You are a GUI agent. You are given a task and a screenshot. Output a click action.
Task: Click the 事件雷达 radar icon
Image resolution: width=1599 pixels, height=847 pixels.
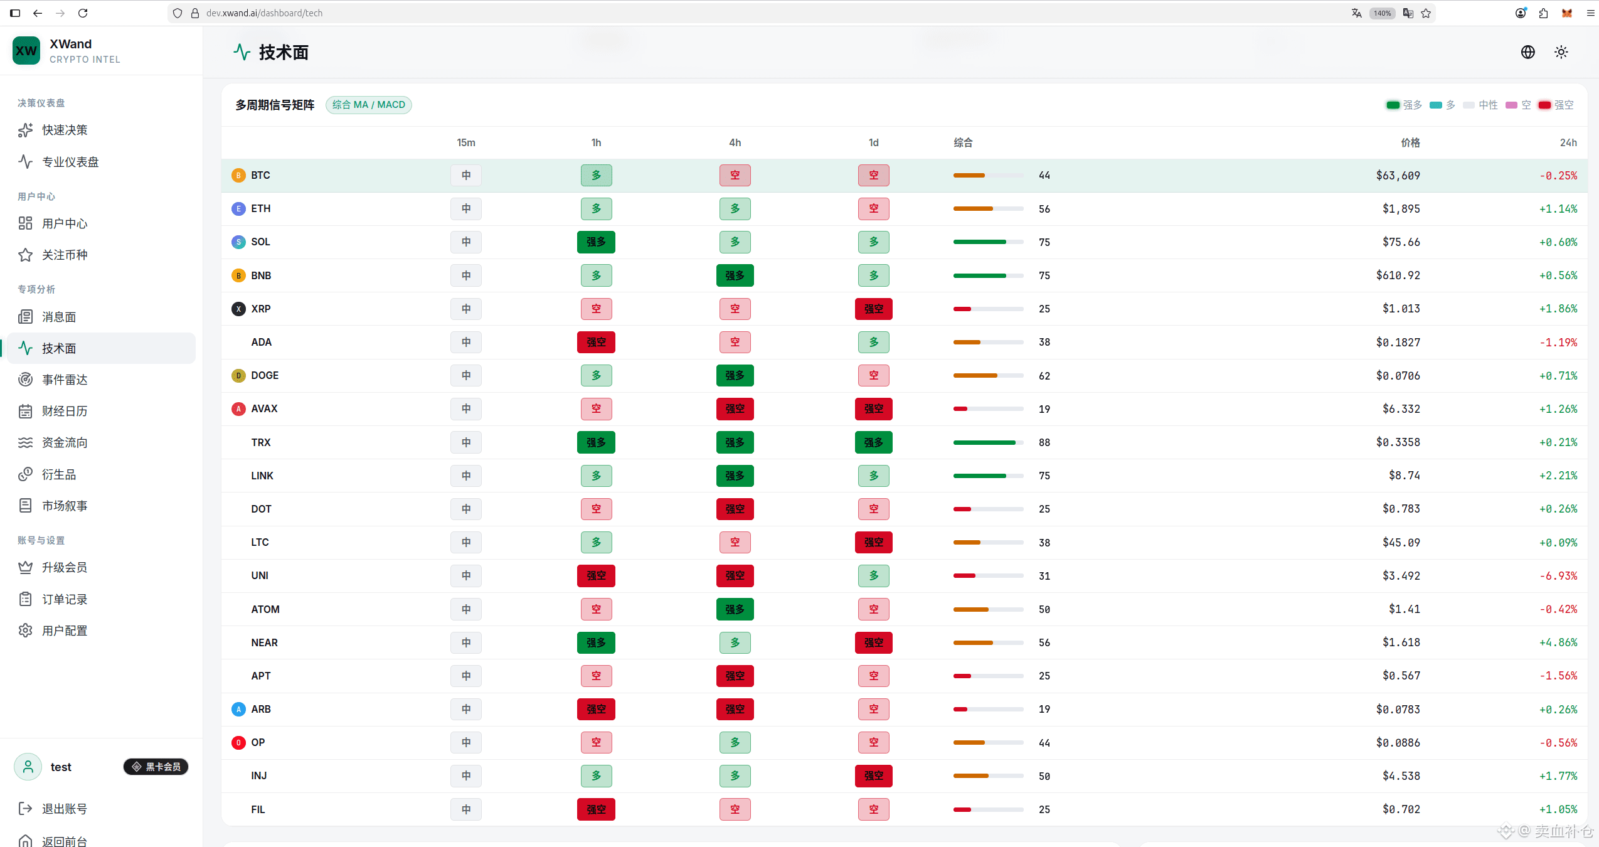click(x=25, y=380)
